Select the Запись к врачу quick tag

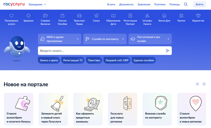[49, 60]
